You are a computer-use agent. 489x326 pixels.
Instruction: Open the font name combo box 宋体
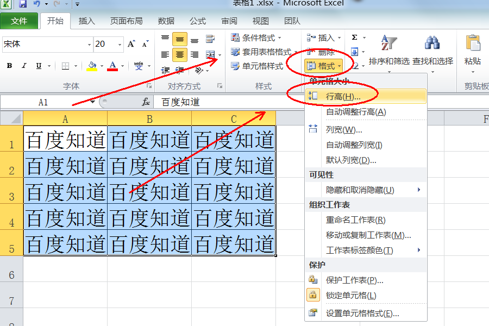[48, 44]
